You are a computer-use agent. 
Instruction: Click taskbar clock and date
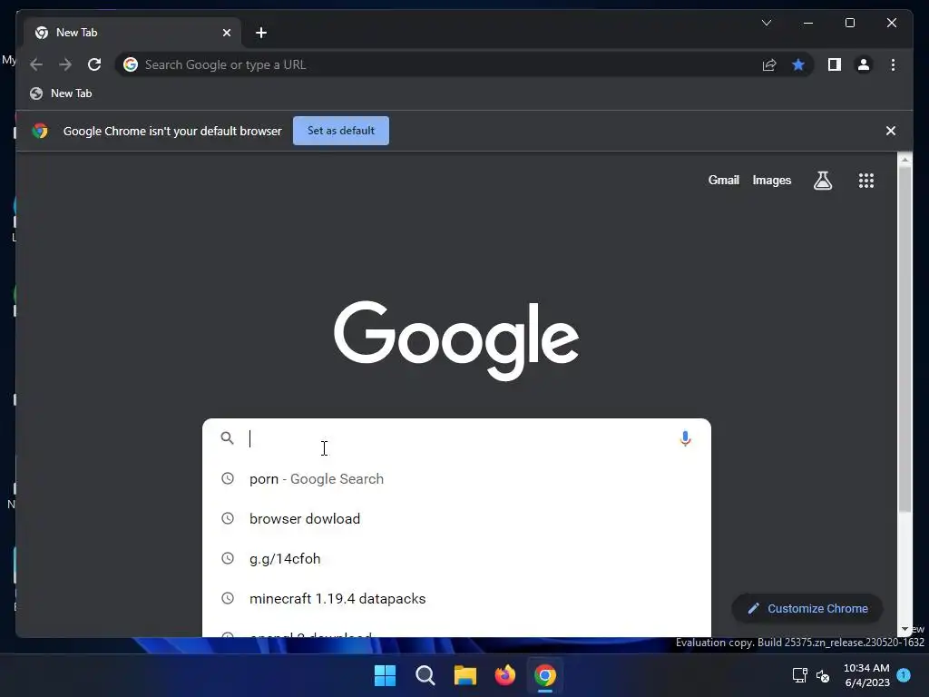coord(866,675)
